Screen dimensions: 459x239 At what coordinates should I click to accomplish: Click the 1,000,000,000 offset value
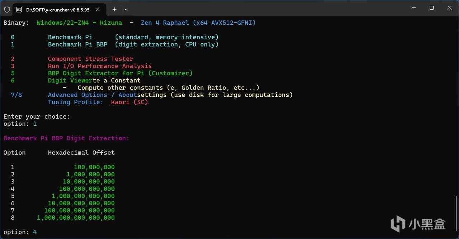pos(91,174)
